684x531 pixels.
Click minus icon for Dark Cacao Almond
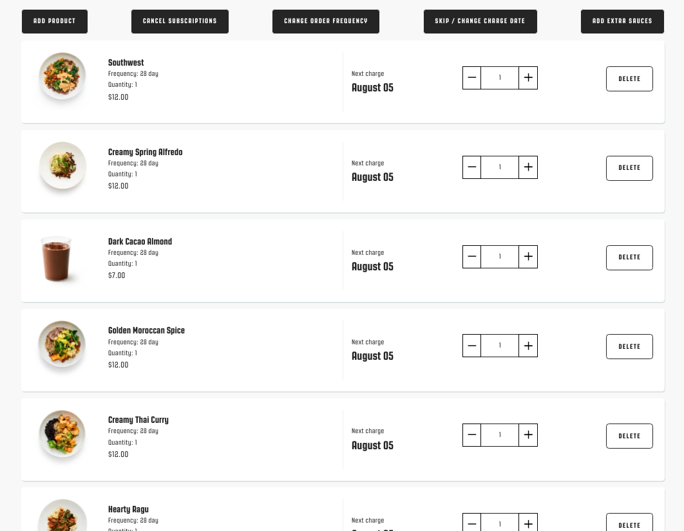click(471, 256)
